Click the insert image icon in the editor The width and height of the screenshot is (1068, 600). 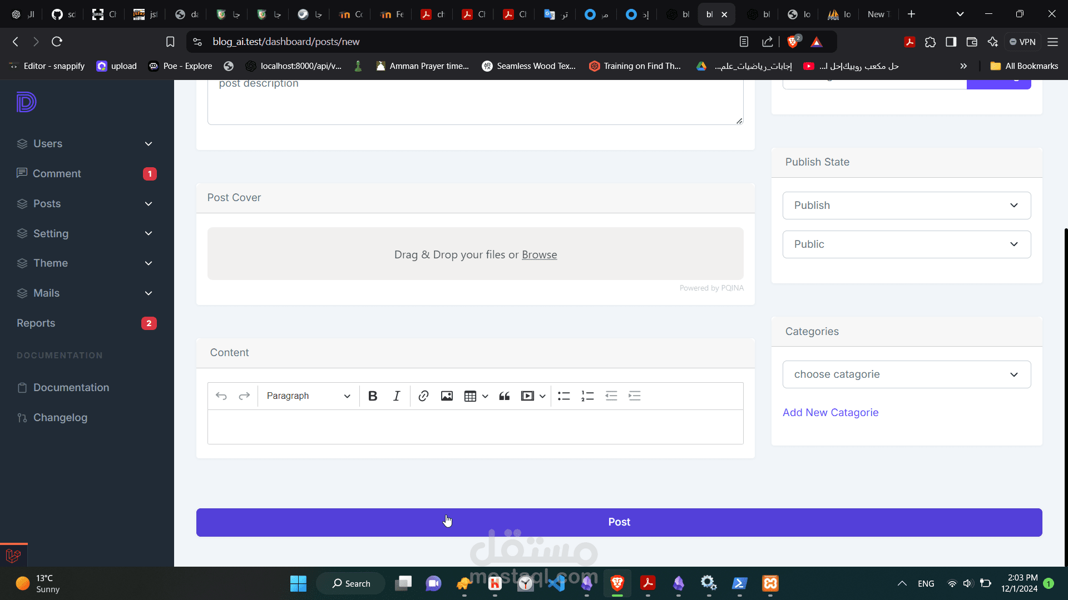447,396
